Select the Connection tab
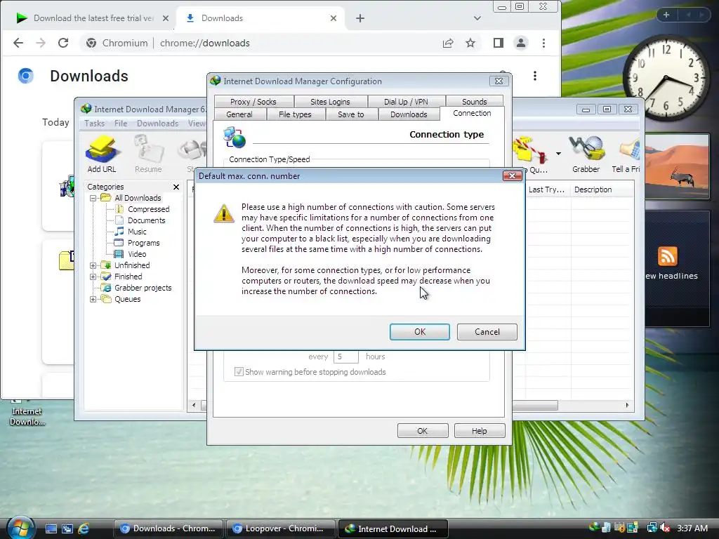719x539 pixels. coord(472,113)
